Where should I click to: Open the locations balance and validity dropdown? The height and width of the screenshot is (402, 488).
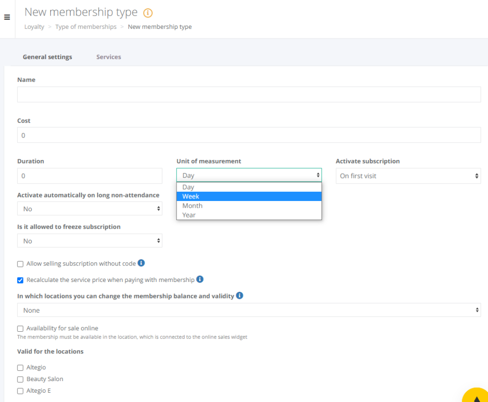point(249,310)
